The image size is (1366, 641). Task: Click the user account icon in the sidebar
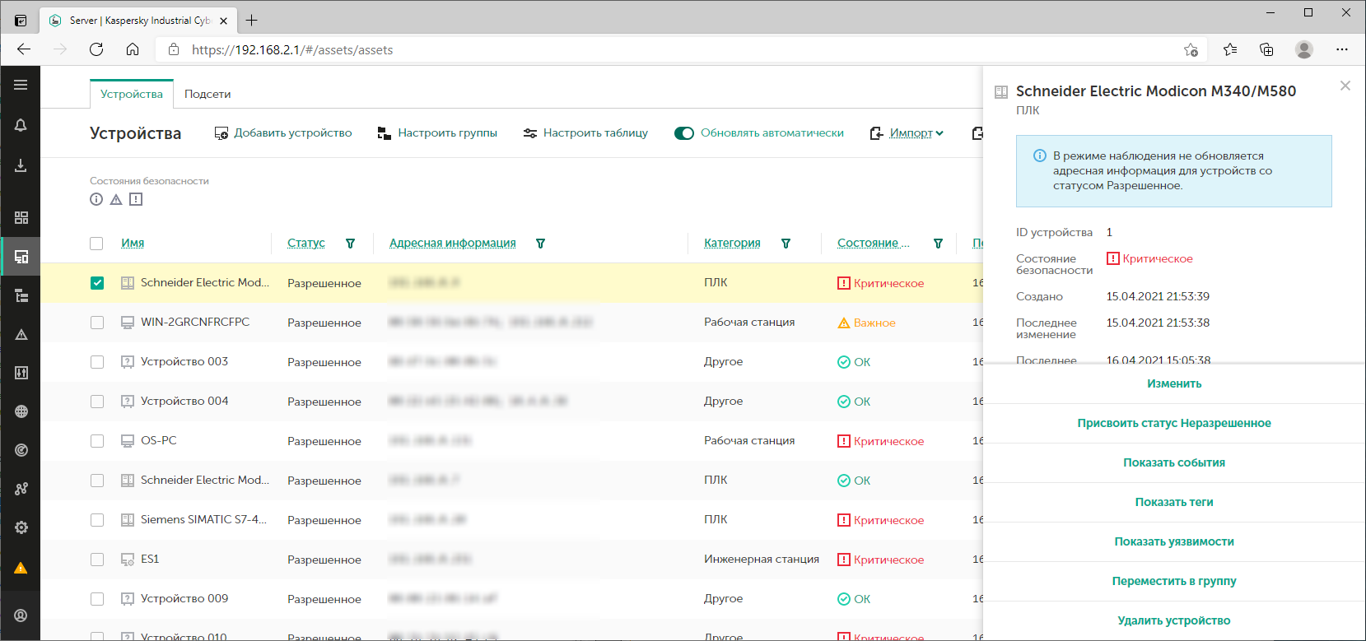point(21,615)
